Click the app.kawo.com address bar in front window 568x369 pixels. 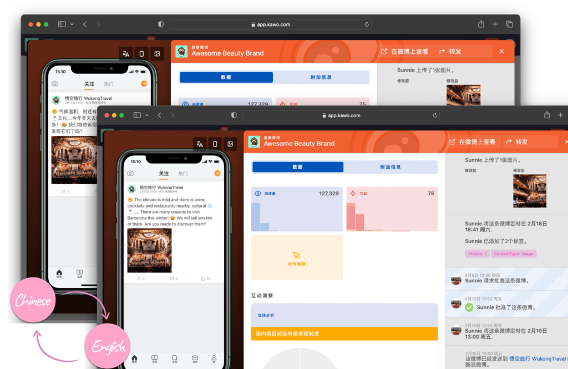coord(341,115)
